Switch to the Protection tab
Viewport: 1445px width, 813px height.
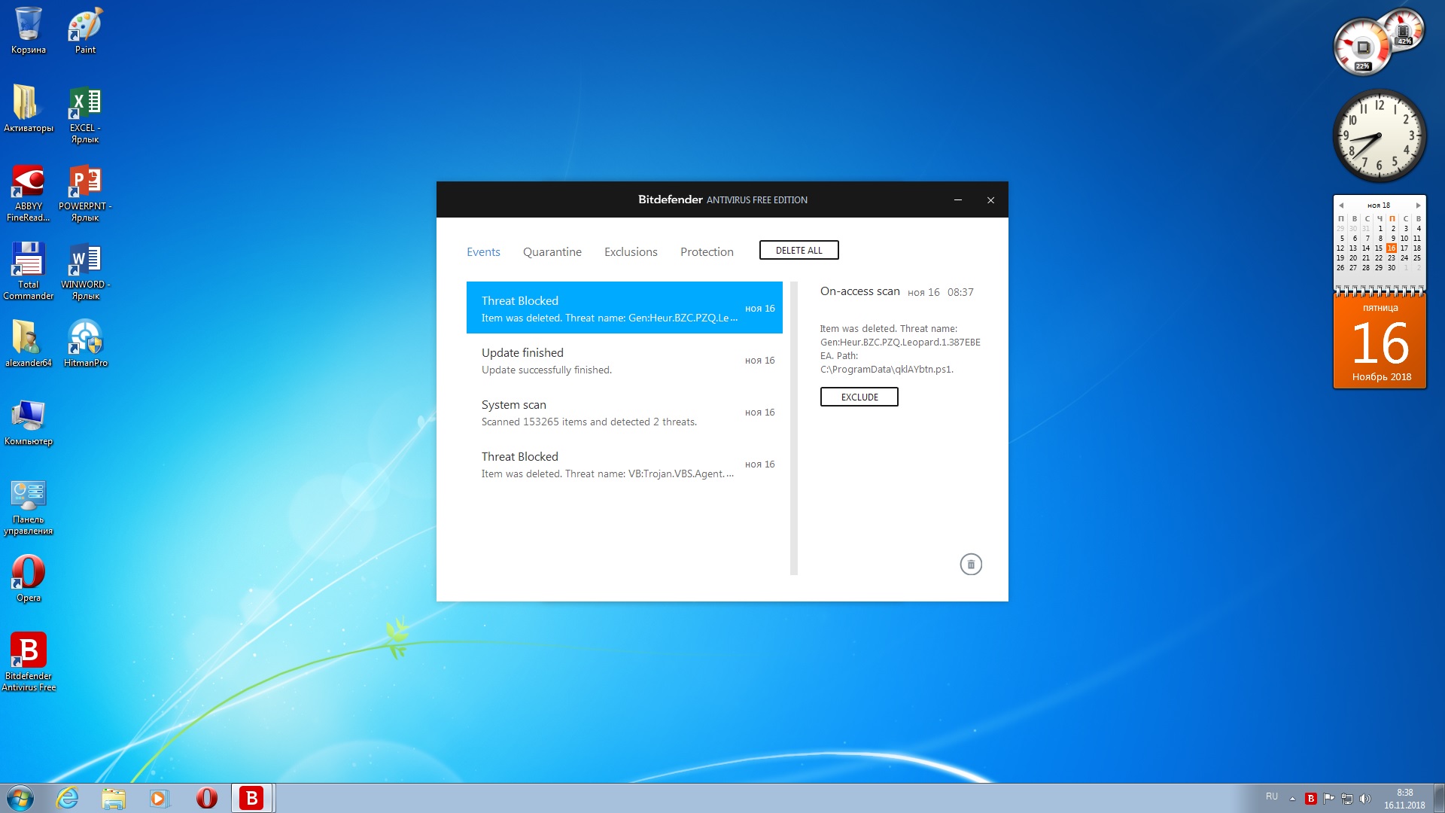tap(706, 252)
